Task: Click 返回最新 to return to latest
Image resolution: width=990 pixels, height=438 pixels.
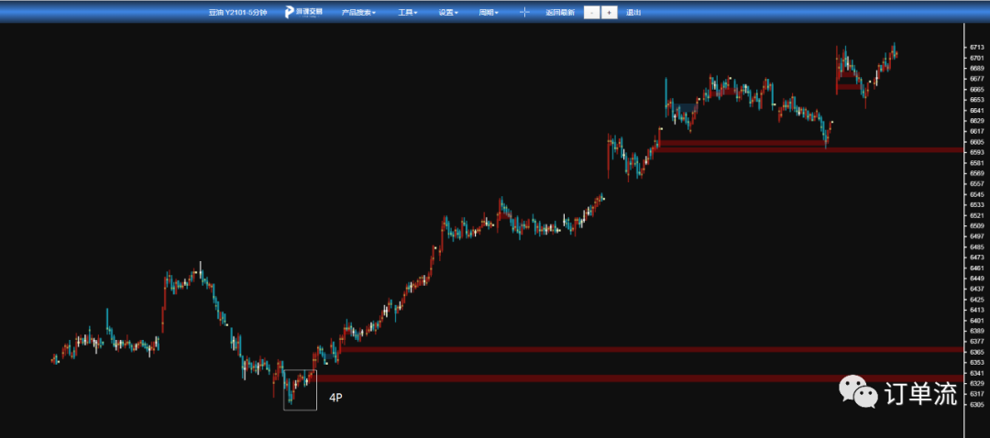Action: [x=560, y=12]
